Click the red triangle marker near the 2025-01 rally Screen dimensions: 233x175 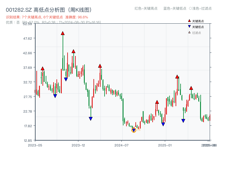click(x=177, y=76)
